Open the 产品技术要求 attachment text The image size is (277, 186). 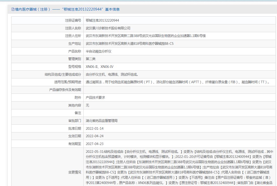(95, 98)
